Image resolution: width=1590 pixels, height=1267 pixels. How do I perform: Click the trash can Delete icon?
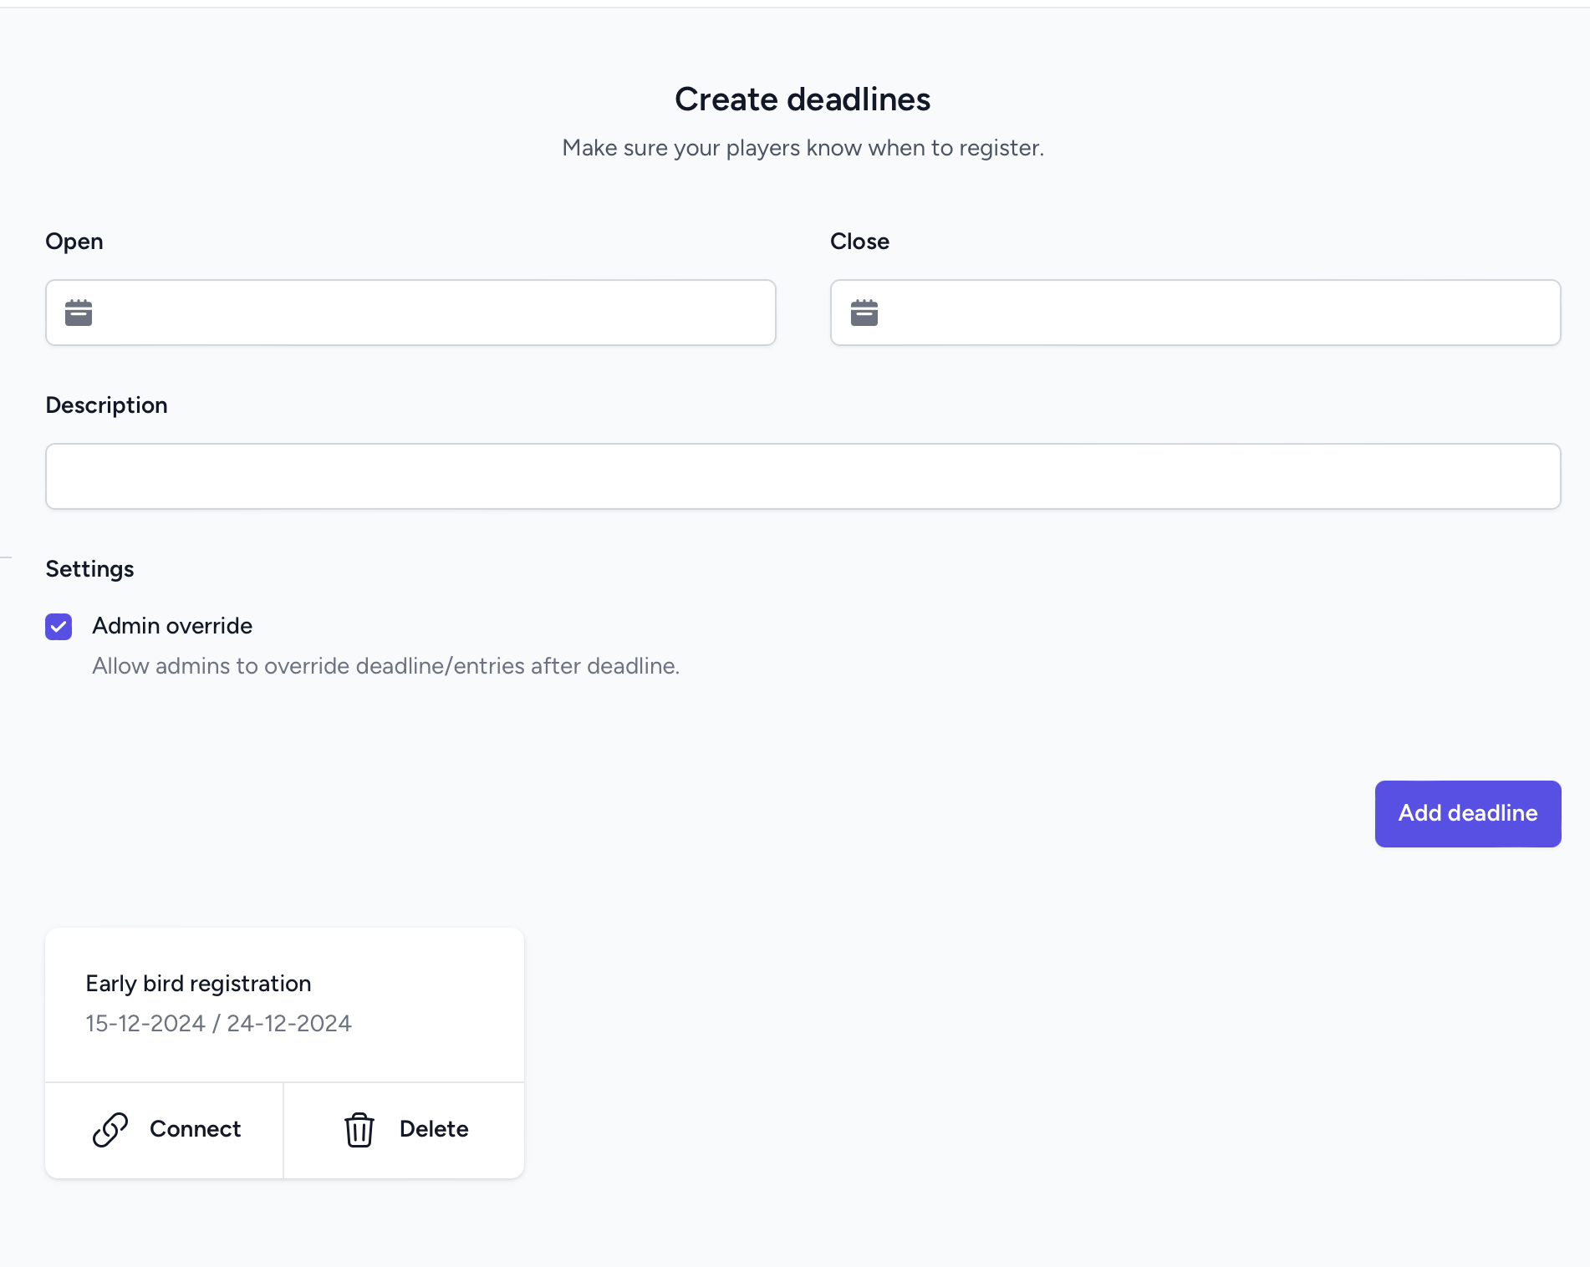point(359,1129)
